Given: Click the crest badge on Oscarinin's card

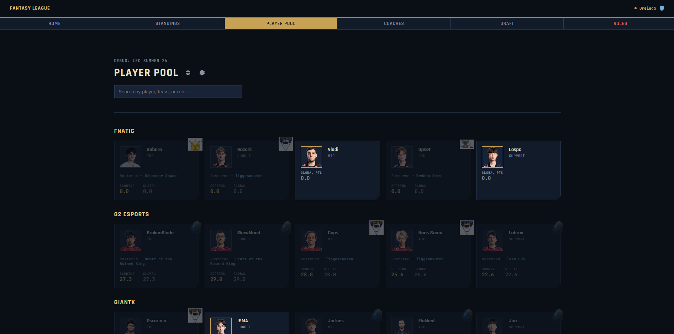Looking at the screenshot, I should (x=195, y=315).
